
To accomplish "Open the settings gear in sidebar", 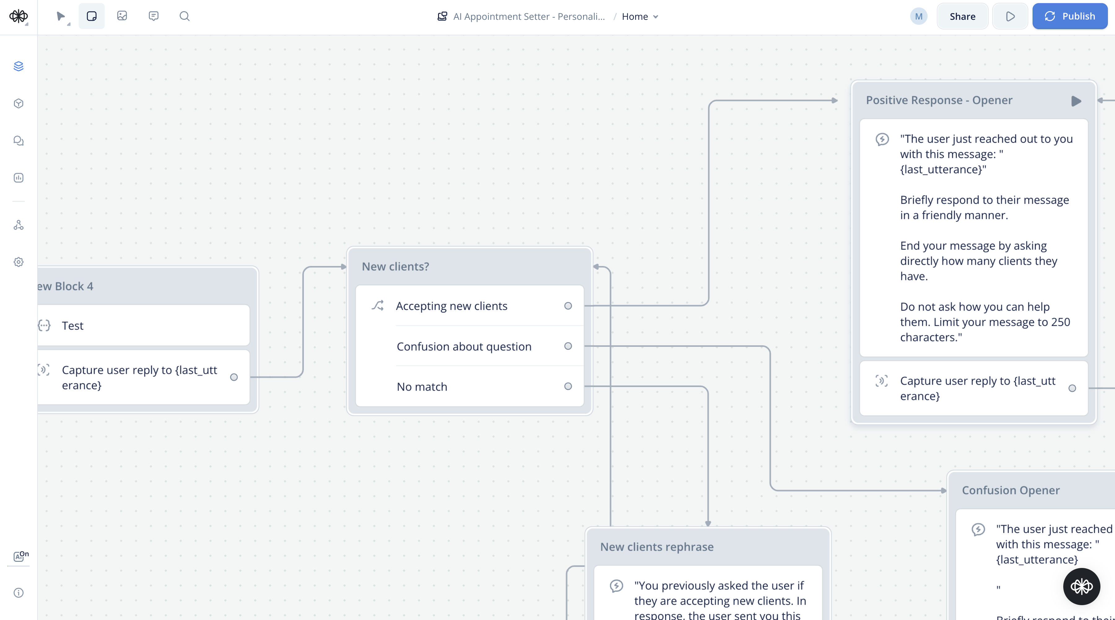I will pos(19,262).
